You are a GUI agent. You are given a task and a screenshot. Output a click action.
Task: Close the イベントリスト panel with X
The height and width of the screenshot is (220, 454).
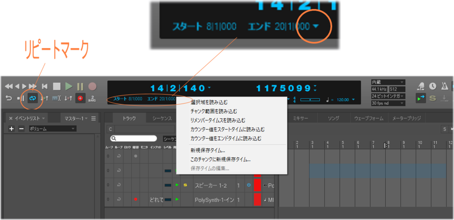point(11,119)
